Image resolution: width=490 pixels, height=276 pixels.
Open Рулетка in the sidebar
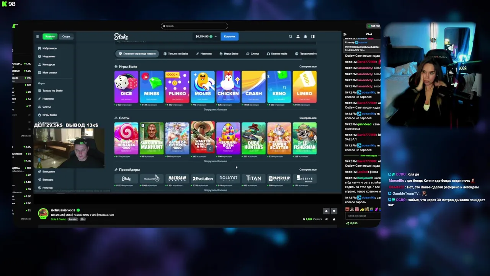[x=45, y=187]
